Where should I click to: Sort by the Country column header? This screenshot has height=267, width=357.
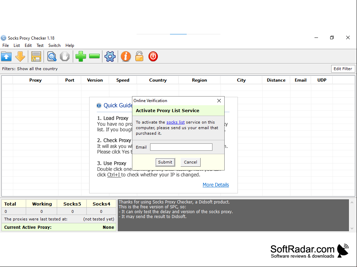[x=158, y=80]
